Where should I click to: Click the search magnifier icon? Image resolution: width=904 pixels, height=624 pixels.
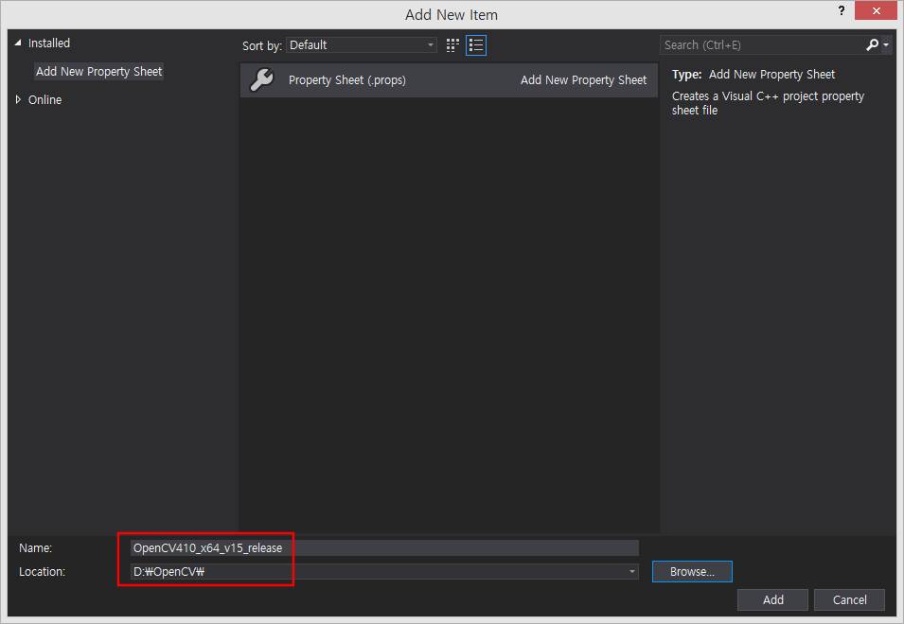point(872,44)
